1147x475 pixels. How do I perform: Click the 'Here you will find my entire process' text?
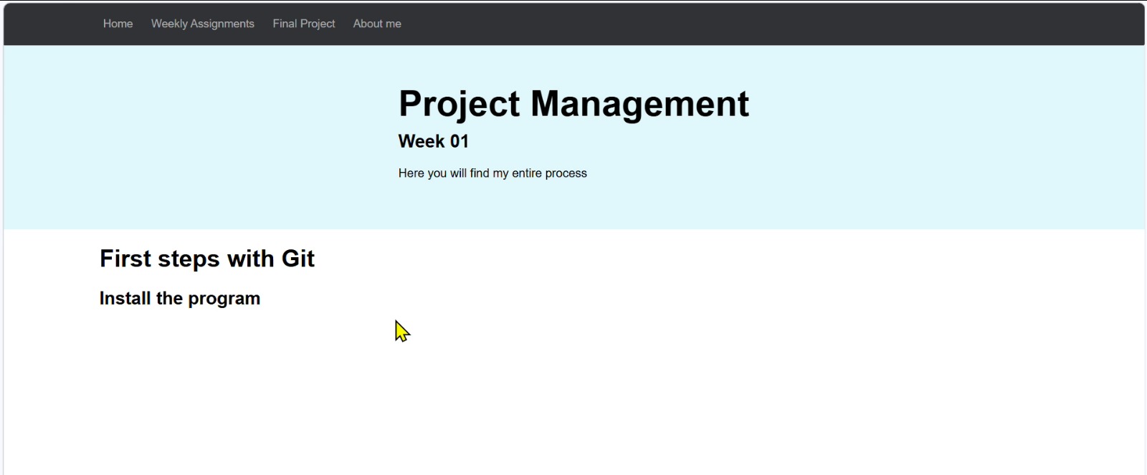(x=492, y=173)
